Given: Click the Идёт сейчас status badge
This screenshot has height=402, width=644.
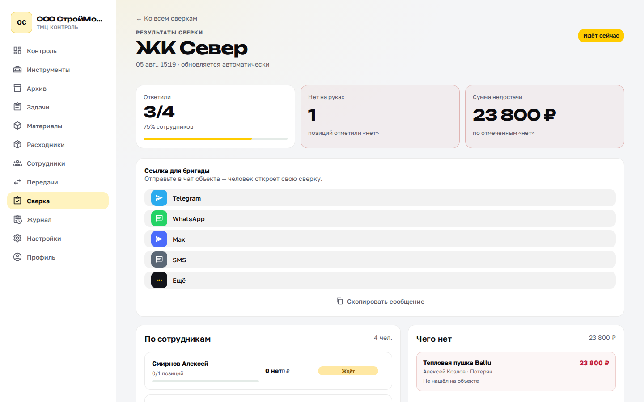Looking at the screenshot, I should click(x=601, y=35).
